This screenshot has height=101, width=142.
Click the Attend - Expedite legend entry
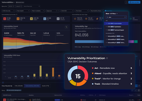click(x=112, y=73)
